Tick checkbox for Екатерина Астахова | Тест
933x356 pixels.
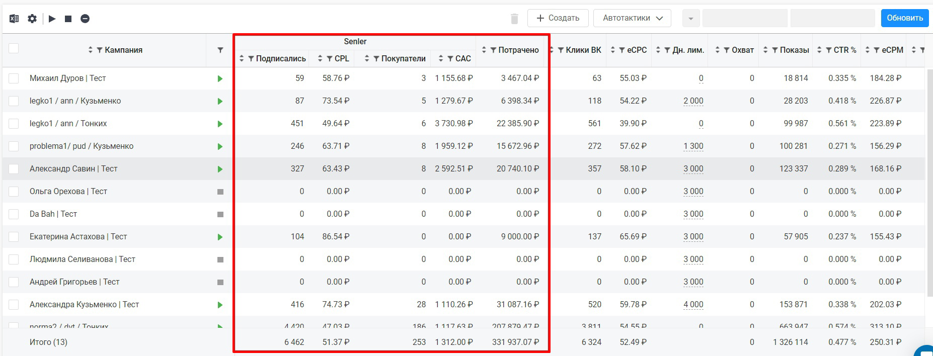14,237
